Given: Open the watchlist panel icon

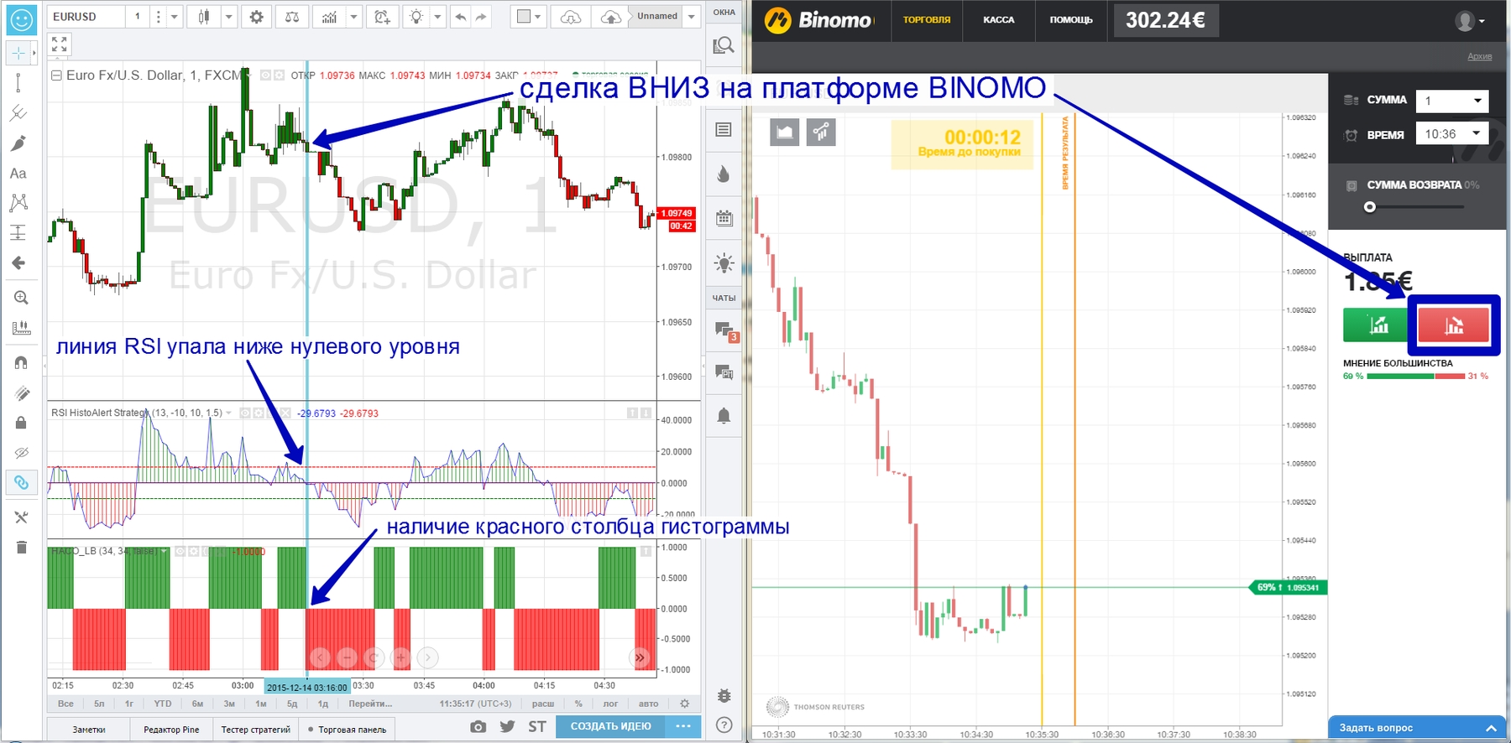Looking at the screenshot, I should [724, 129].
